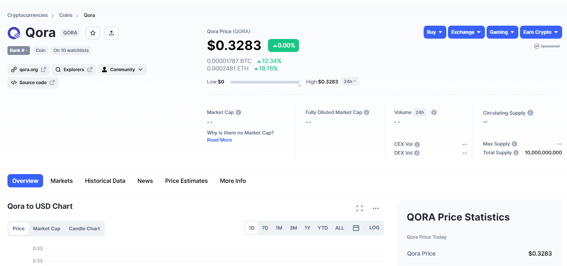Expand the 24h low/high range selector
This screenshot has width=567, height=266.
pos(350,82)
